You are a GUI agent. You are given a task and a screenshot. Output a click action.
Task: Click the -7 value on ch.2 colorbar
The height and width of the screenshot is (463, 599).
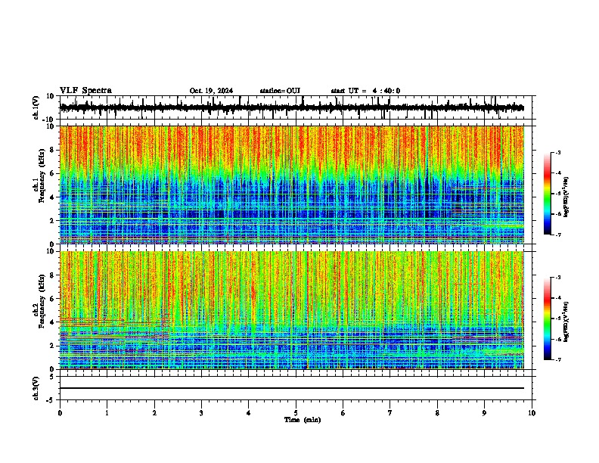[x=557, y=359]
